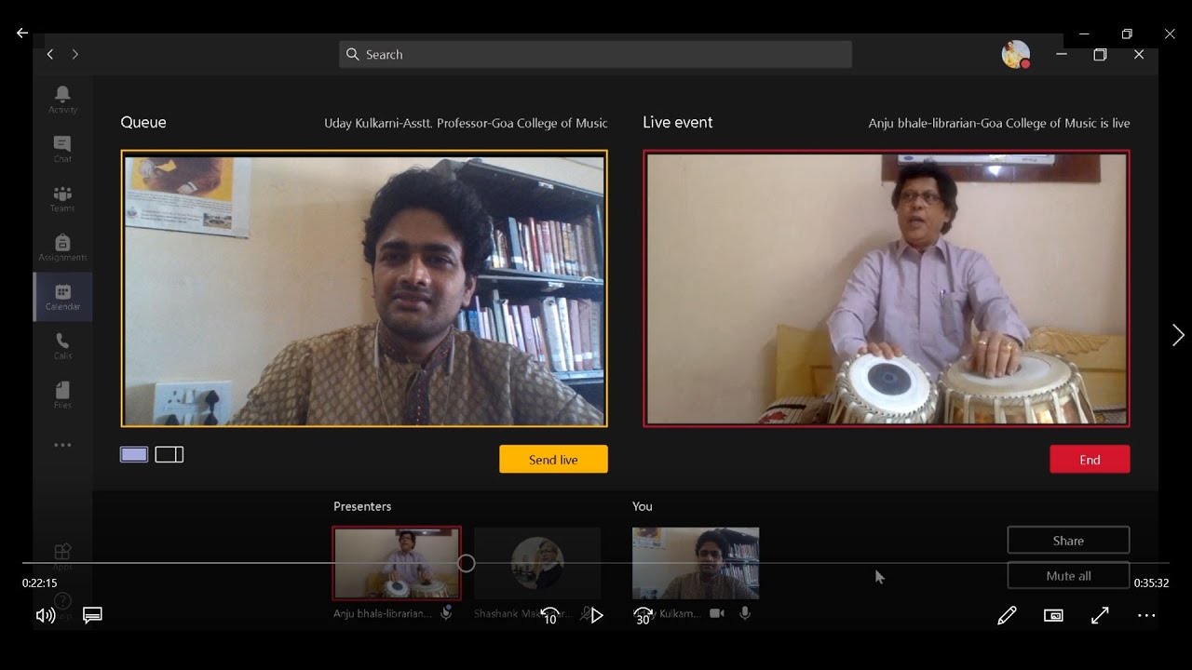Click the total duration 0:35:32
The width and height of the screenshot is (1192, 670).
(1151, 583)
